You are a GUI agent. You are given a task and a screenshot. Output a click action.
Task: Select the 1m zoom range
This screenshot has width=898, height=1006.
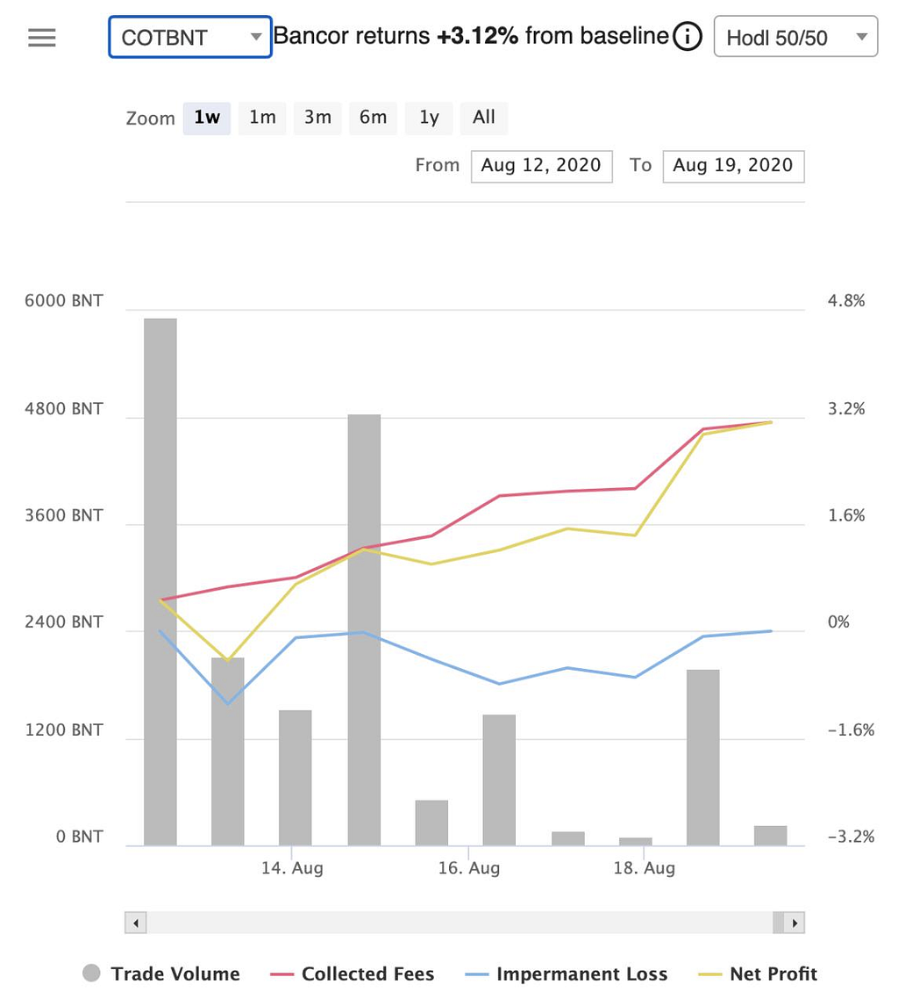(262, 118)
